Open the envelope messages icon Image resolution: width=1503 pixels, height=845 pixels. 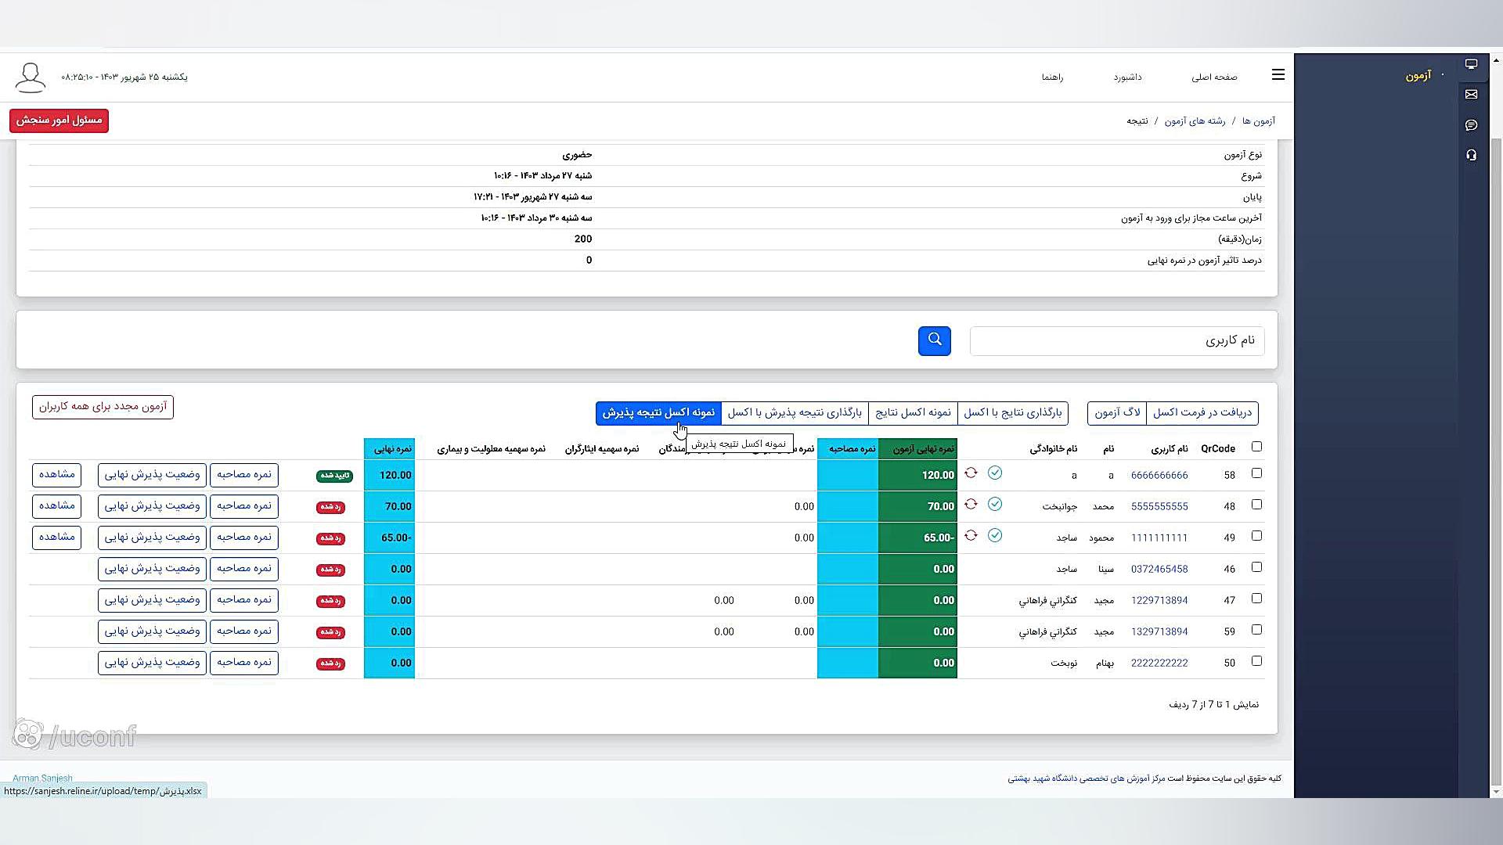pyautogui.click(x=1471, y=95)
